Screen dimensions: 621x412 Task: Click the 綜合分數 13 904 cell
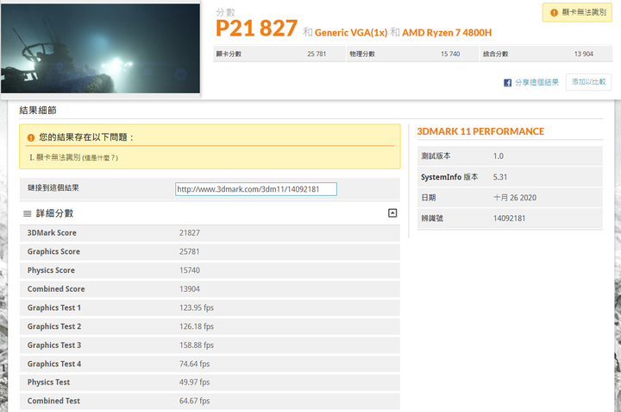[547, 54]
